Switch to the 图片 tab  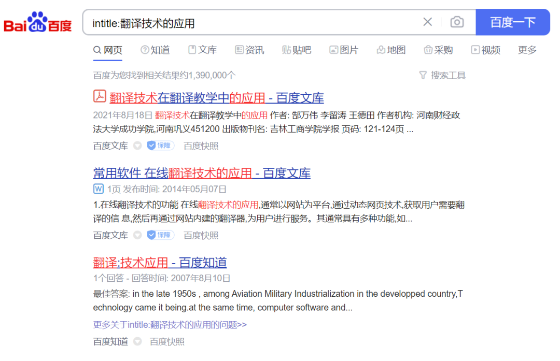click(344, 50)
